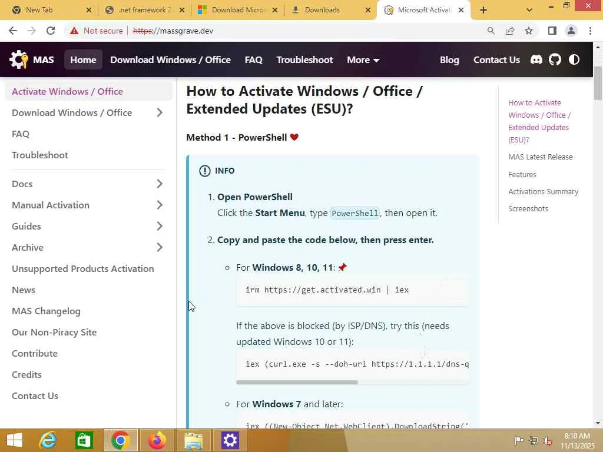Expand the Guides sidebar chevron

tap(160, 226)
